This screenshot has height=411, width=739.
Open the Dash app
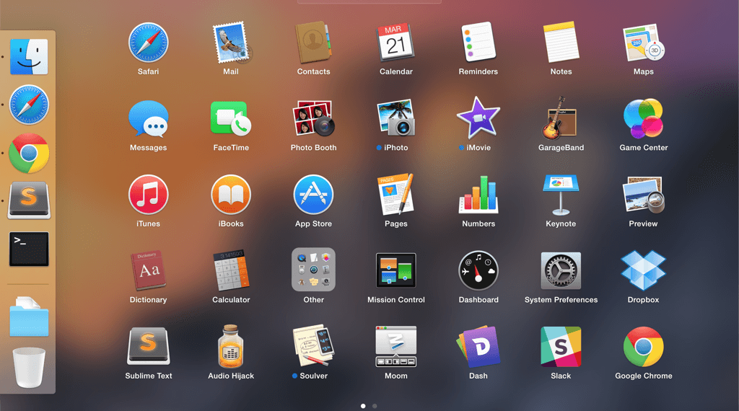tap(478, 347)
